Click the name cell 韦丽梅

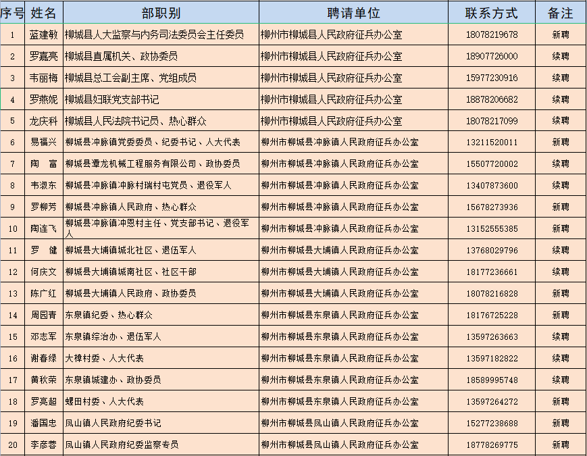pyautogui.click(x=44, y=78)
